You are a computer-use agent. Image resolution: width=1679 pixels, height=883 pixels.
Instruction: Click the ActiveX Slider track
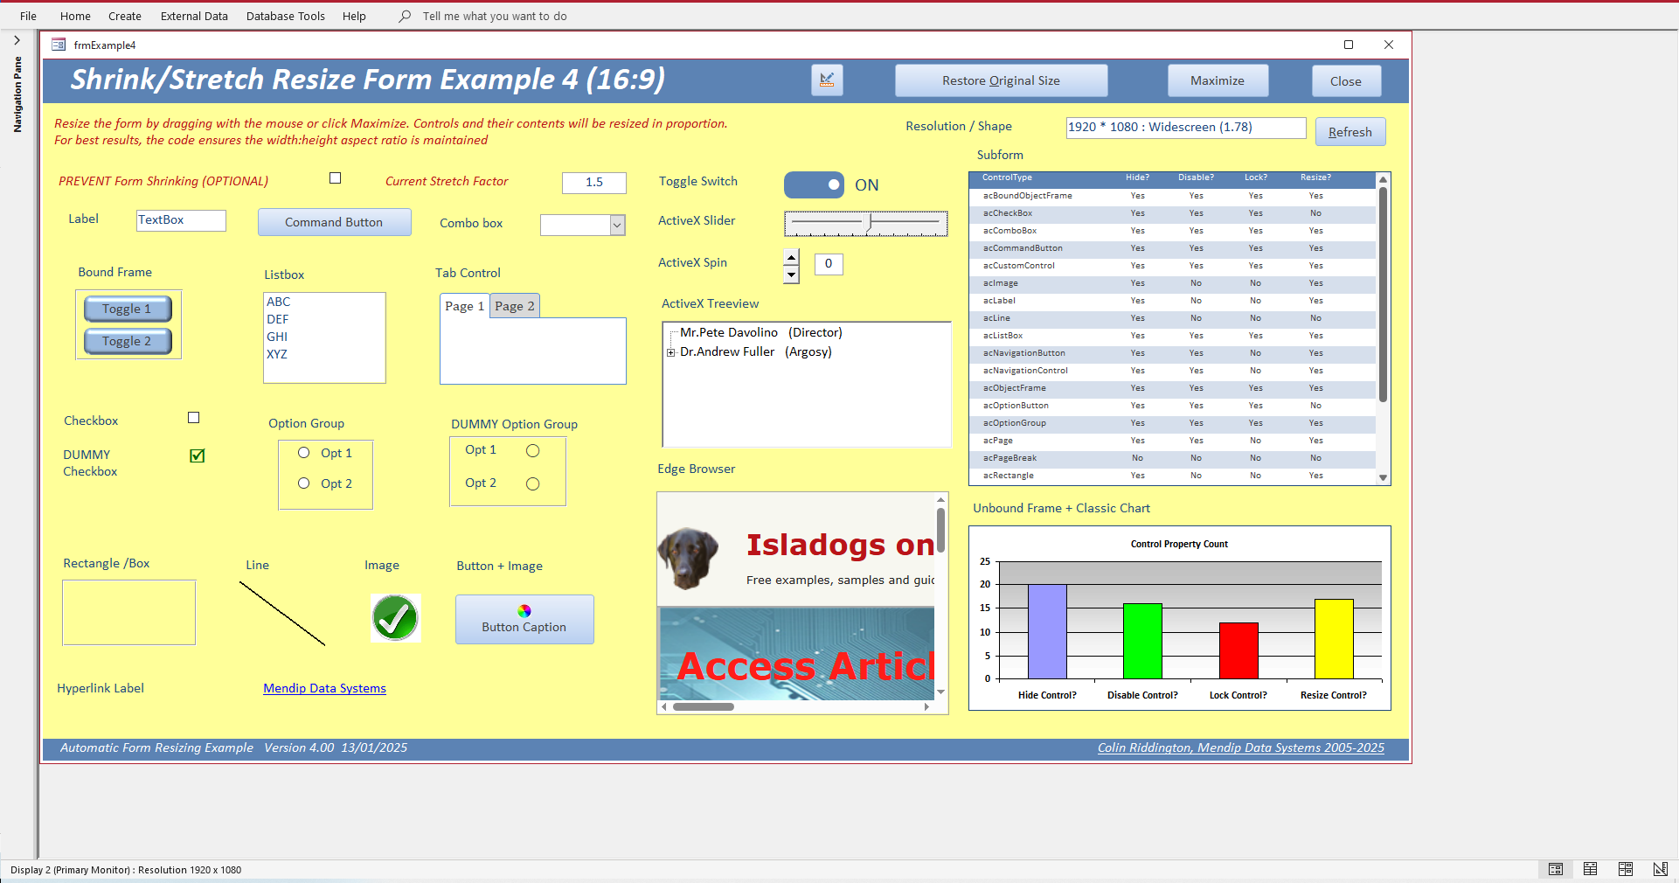click(x=866, y=224)
